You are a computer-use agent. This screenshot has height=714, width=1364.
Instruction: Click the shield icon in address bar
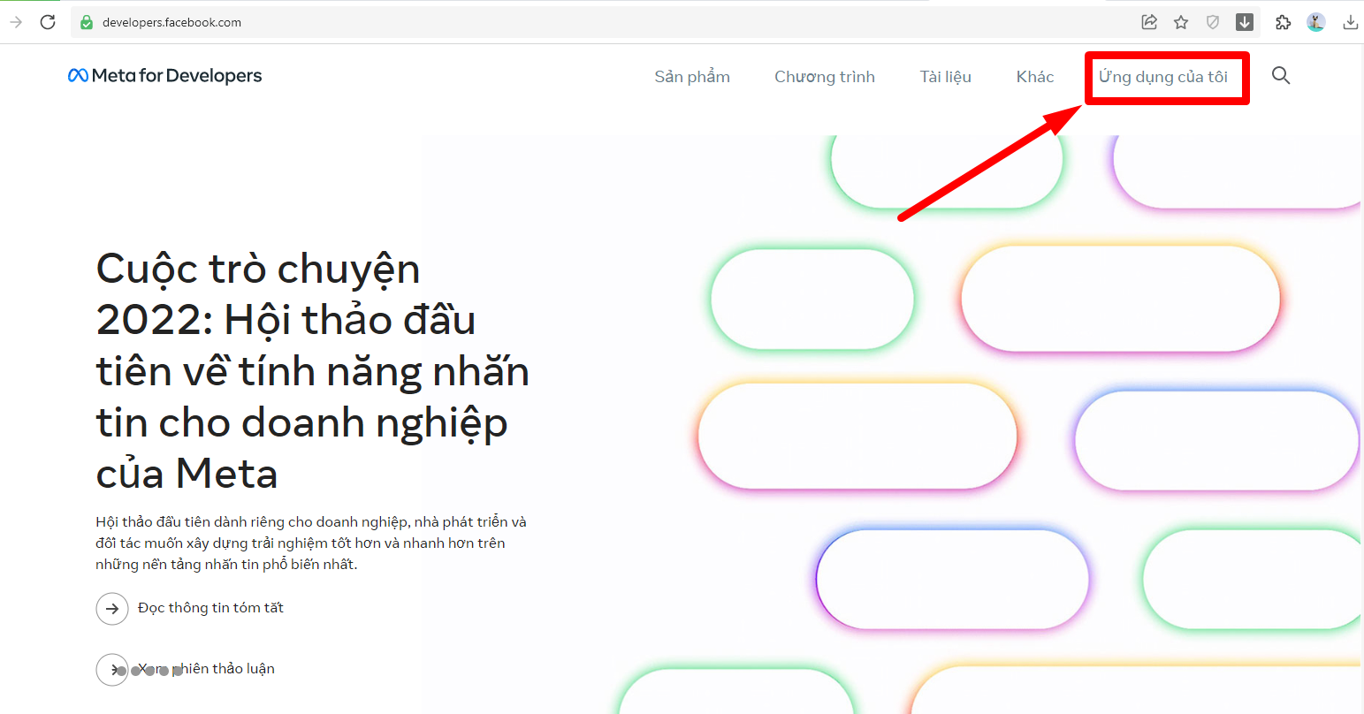1213,22
